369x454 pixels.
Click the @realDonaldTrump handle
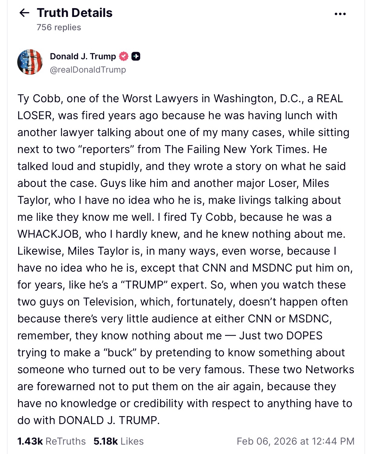coord(88,70)
